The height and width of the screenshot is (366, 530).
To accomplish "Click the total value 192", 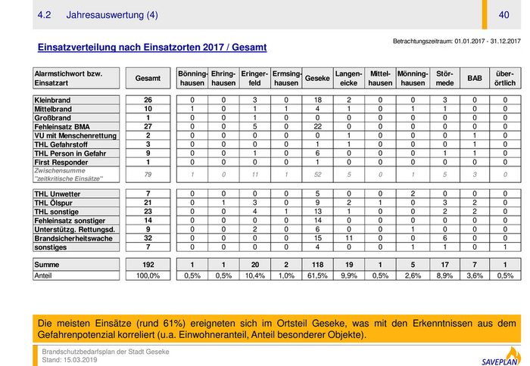I will [148, 265].
